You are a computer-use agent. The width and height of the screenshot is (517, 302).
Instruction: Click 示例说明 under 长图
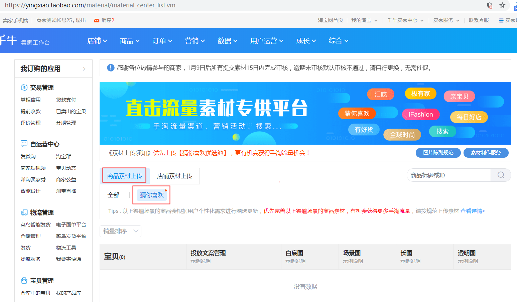coord(410,261)
